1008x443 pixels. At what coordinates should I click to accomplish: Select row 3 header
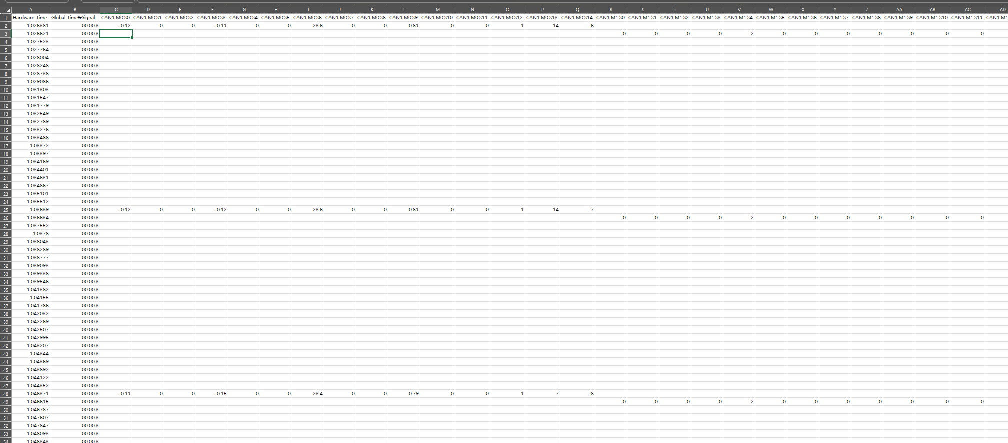point(6,34)
